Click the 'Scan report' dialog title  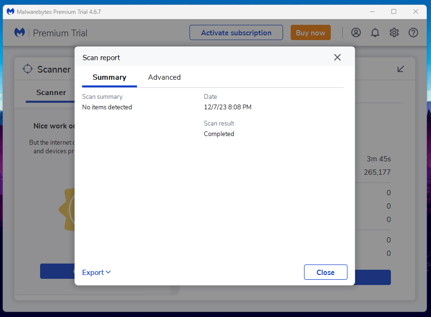click(101, 58)
